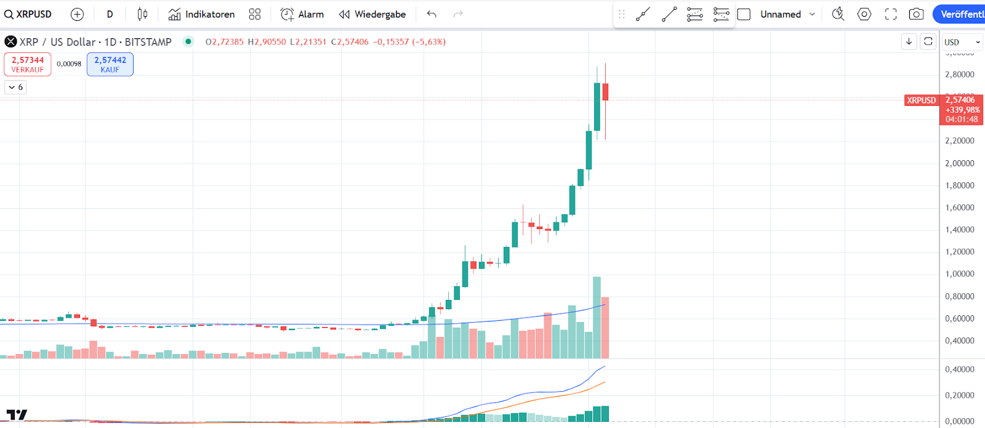This screenshot has width=985, height=428.
Task: Select the Fibonacci retracement tool
Action: point(695,14)
